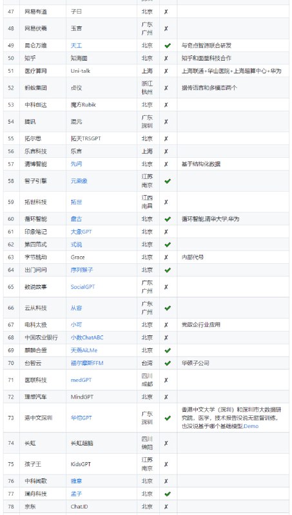Click the green check mark in the 循环智能 row

(x=168, y=219)
